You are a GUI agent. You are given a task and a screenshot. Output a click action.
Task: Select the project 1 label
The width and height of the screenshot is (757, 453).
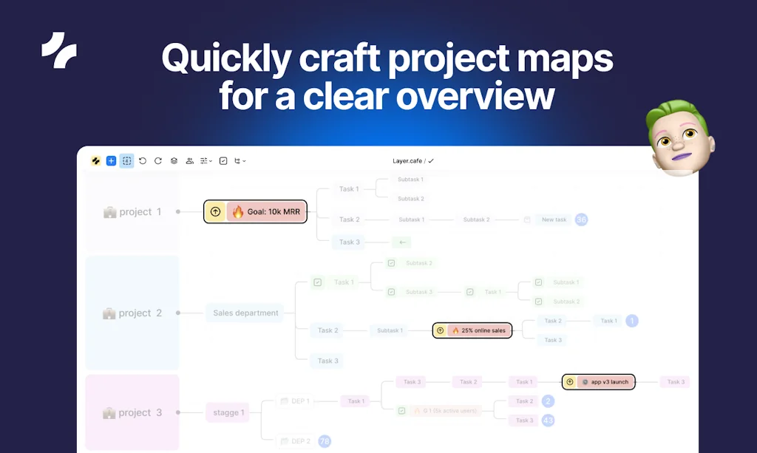(x=140, y=212)
